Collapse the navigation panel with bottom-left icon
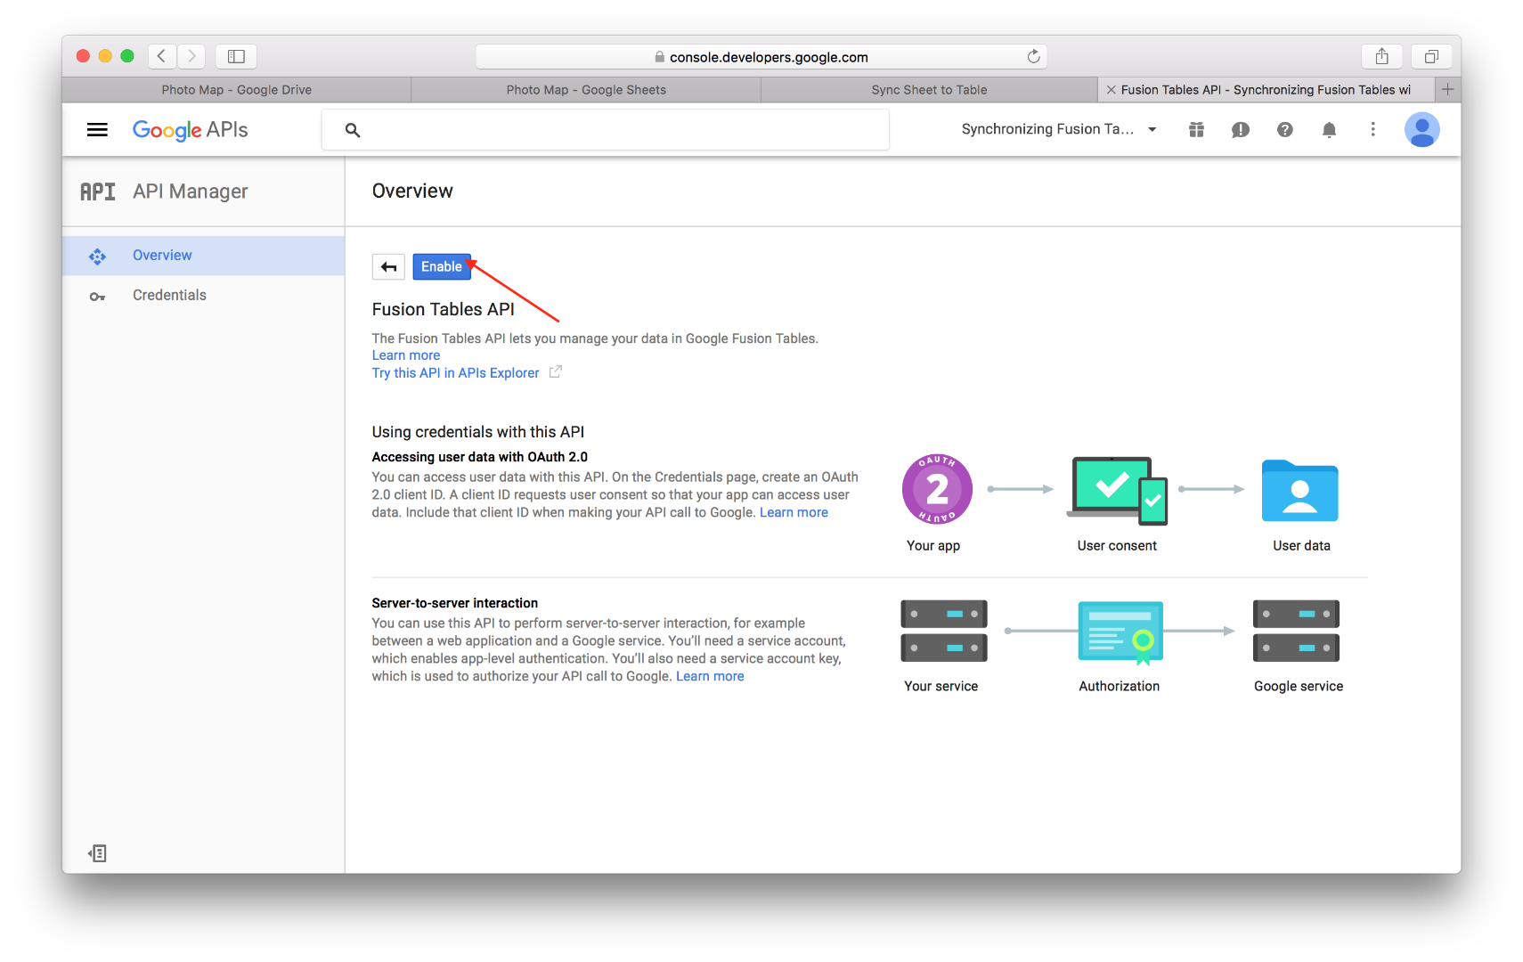Image resolution: width=1523 pixels, height=962 pixels. [x=97, y=853]
